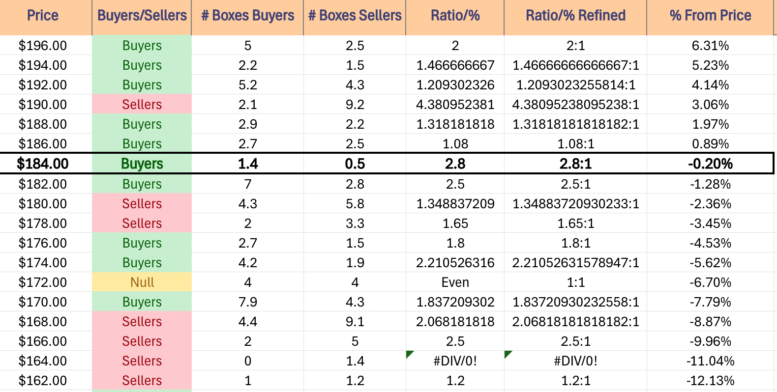Click the -11.04% from price cell
Viewport: 777px width, 392px height.
click(710, 361)
